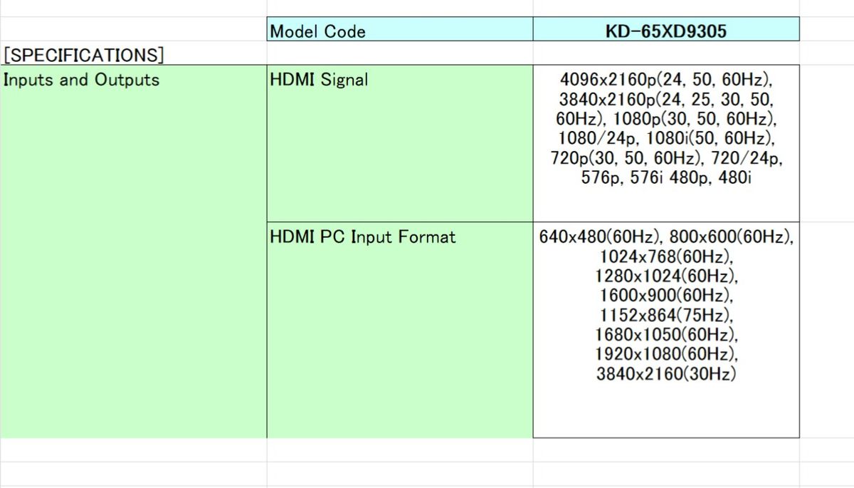Select the blank cell directly below Model Code
Screen dimensions: 854x488
tap(400, 53)
